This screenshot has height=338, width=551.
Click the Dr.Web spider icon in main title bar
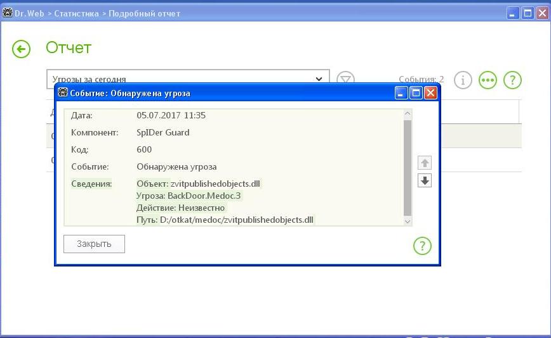point(8,13)
